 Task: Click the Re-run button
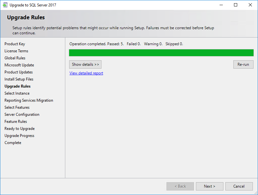point(243,64)
